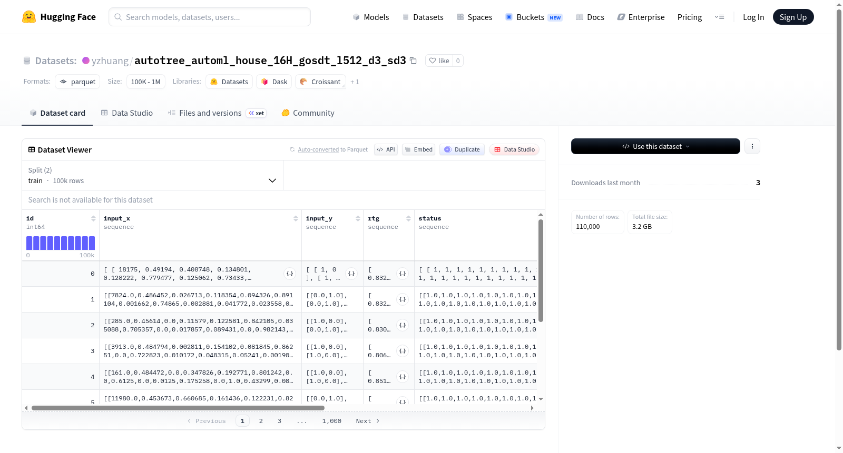Image resolution: width=843 pixels, height=453 pixels.
Task: Expand cell JSON for row 4 rtg
Action: (403, 377)
